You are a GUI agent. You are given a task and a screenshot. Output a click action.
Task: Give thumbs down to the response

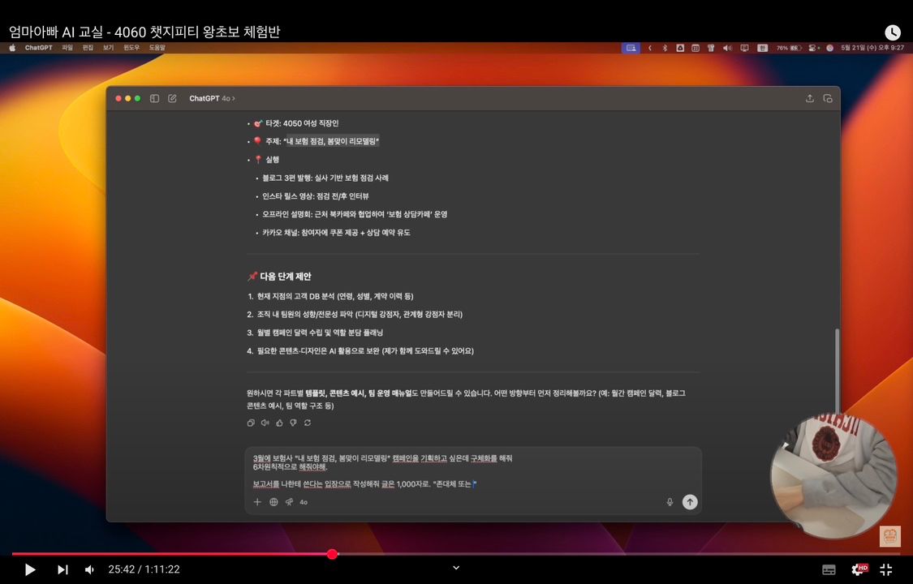[x=294, y=423]
